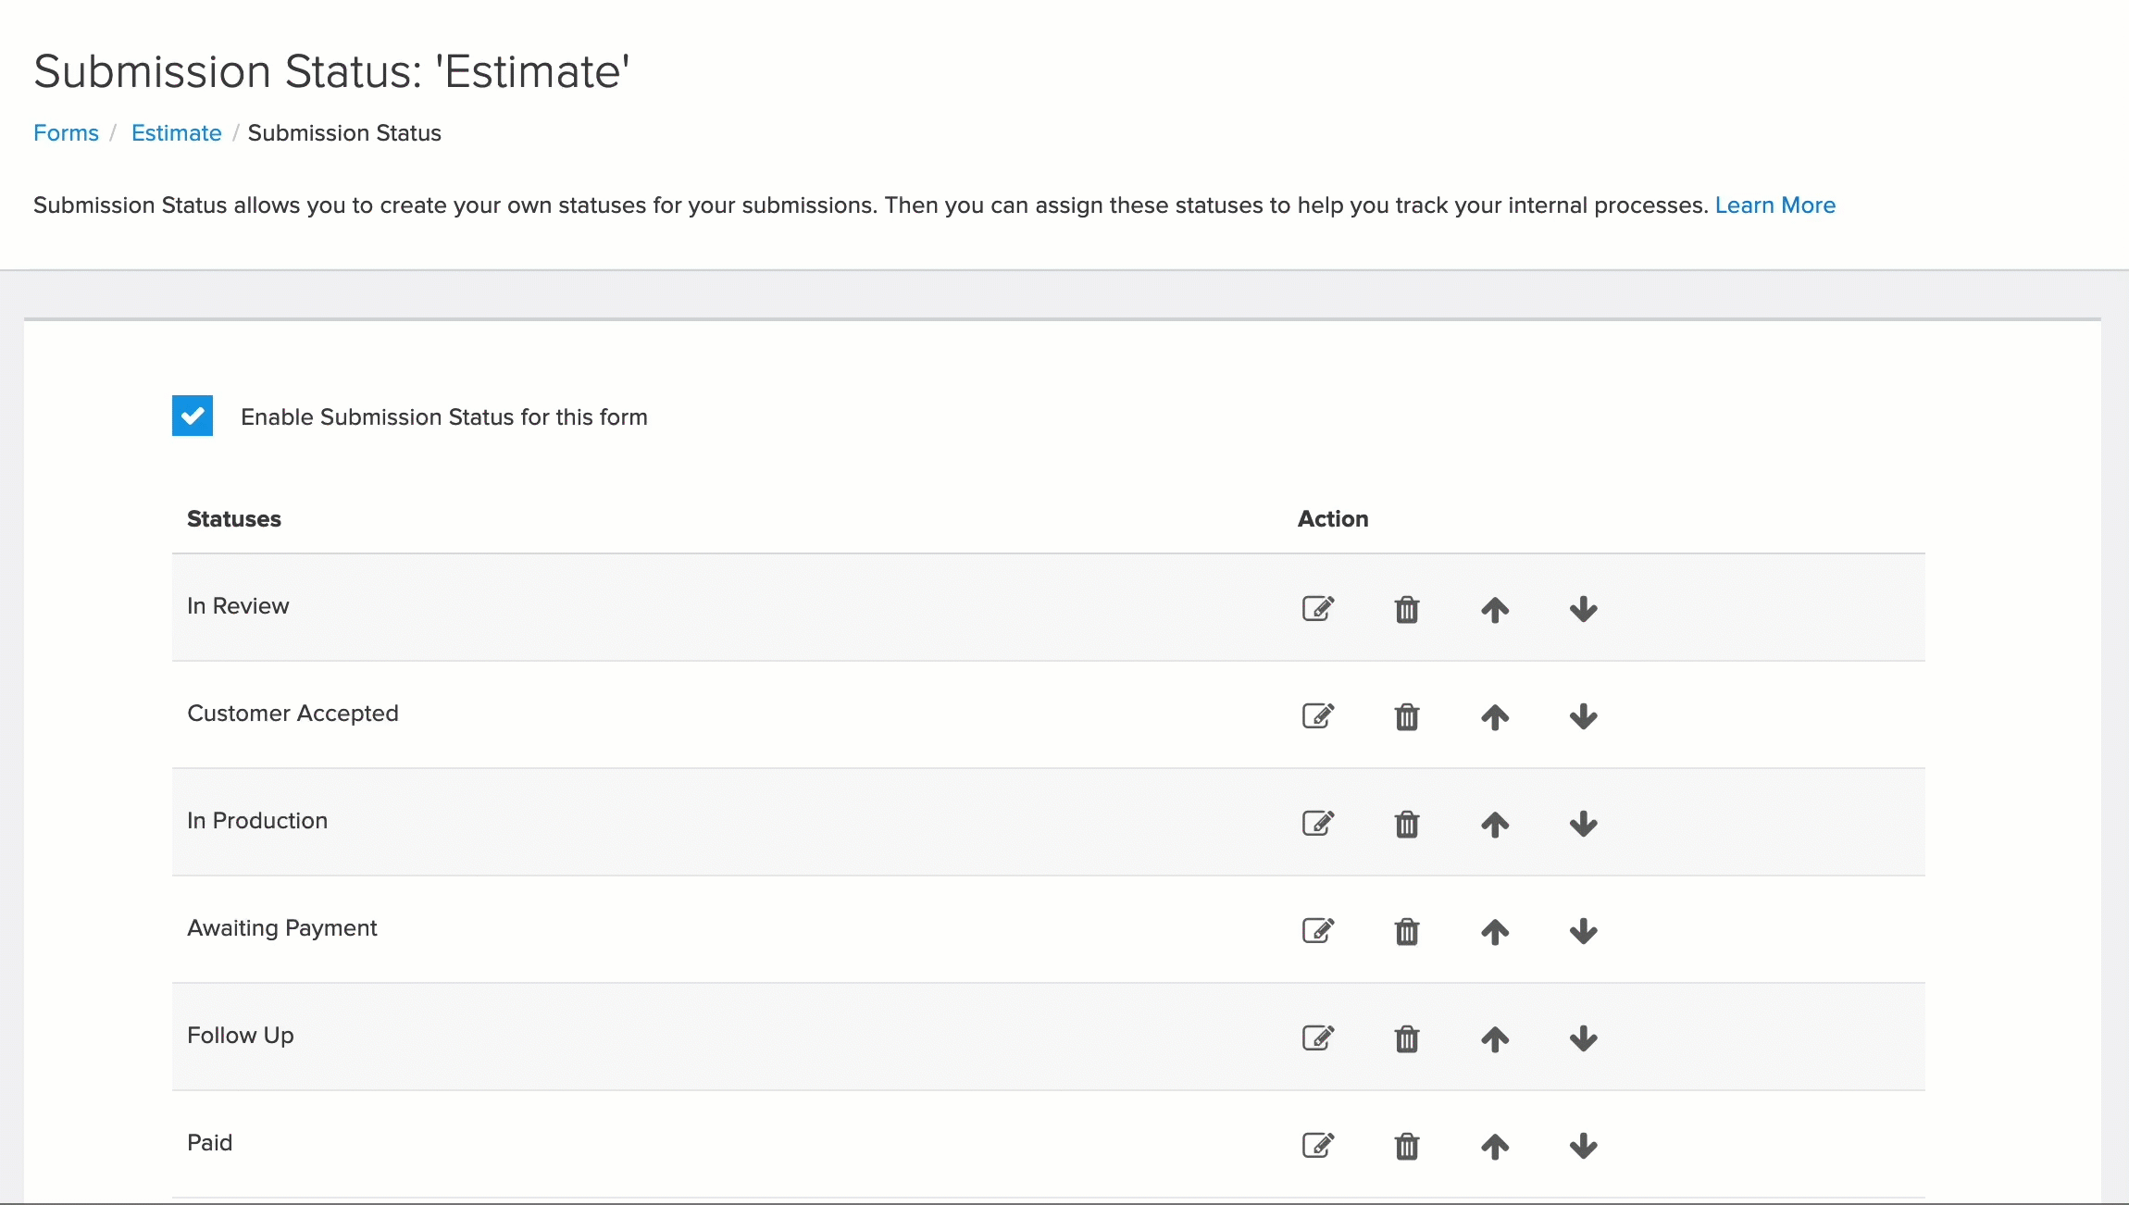The height and width of the screenshot is (1205, 2129).
Task: Delete the In Production status
Action: pos(1407,824)
